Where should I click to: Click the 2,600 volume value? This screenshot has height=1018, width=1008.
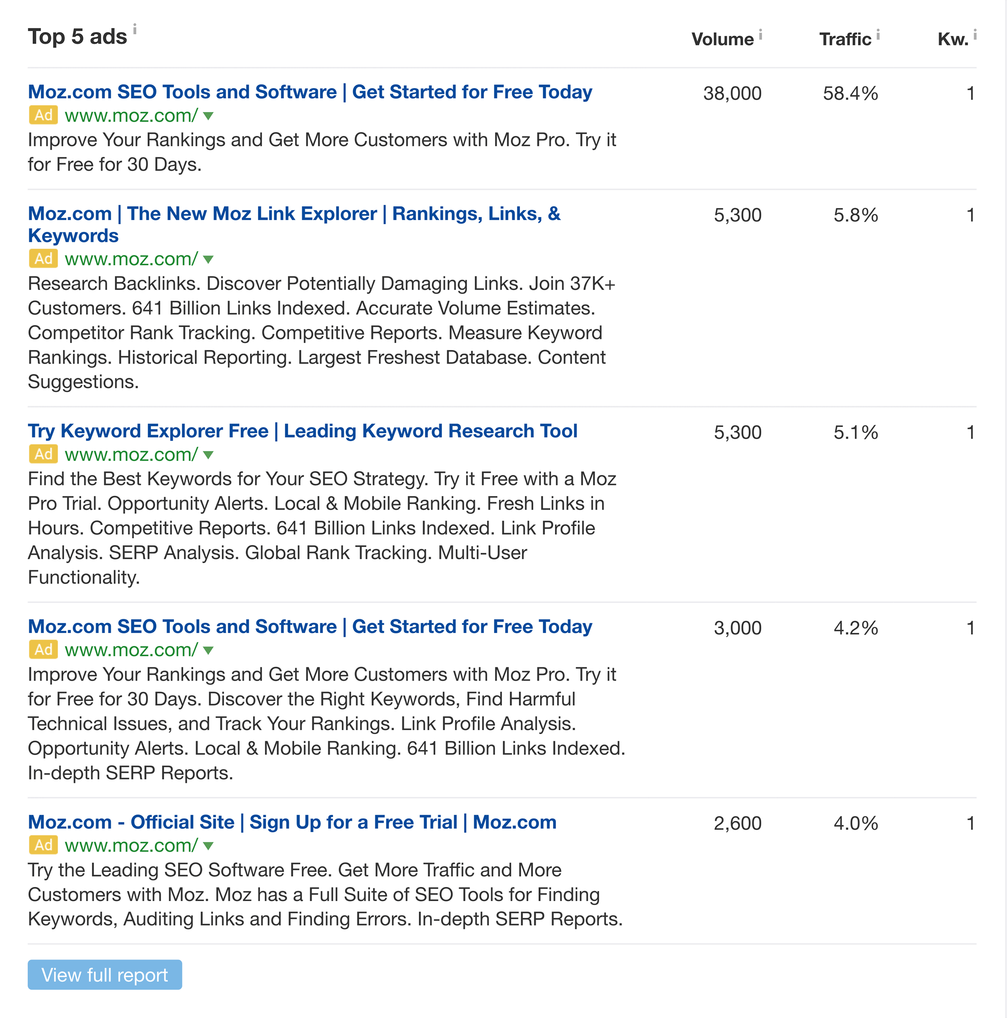click(738, 824)
